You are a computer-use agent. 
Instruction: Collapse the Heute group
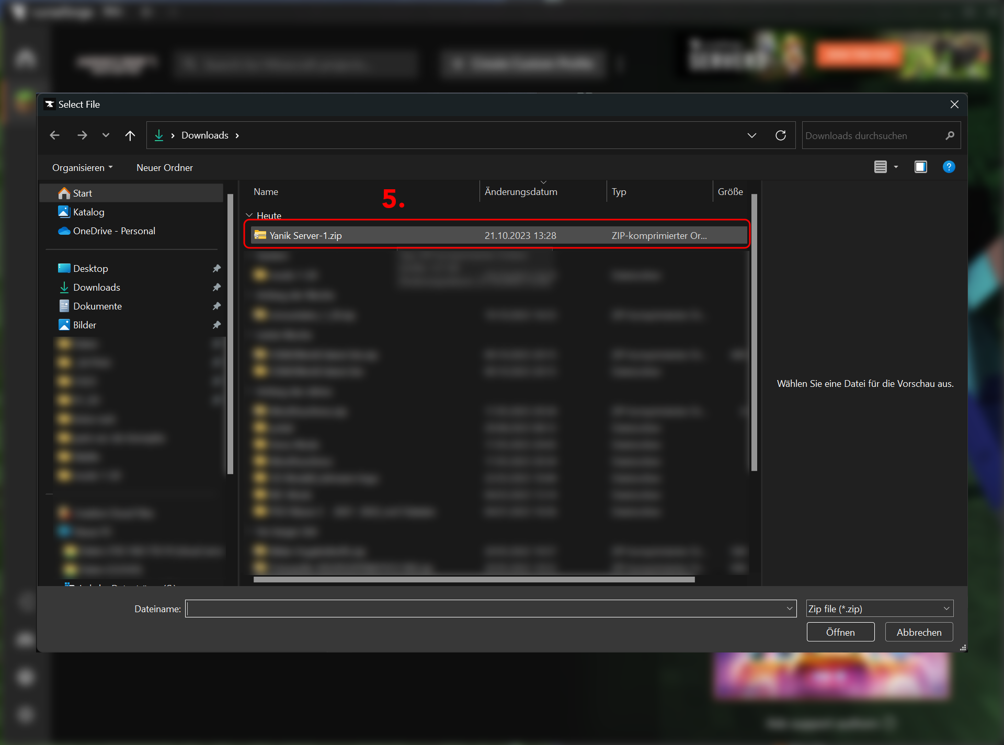coord(249,215)
